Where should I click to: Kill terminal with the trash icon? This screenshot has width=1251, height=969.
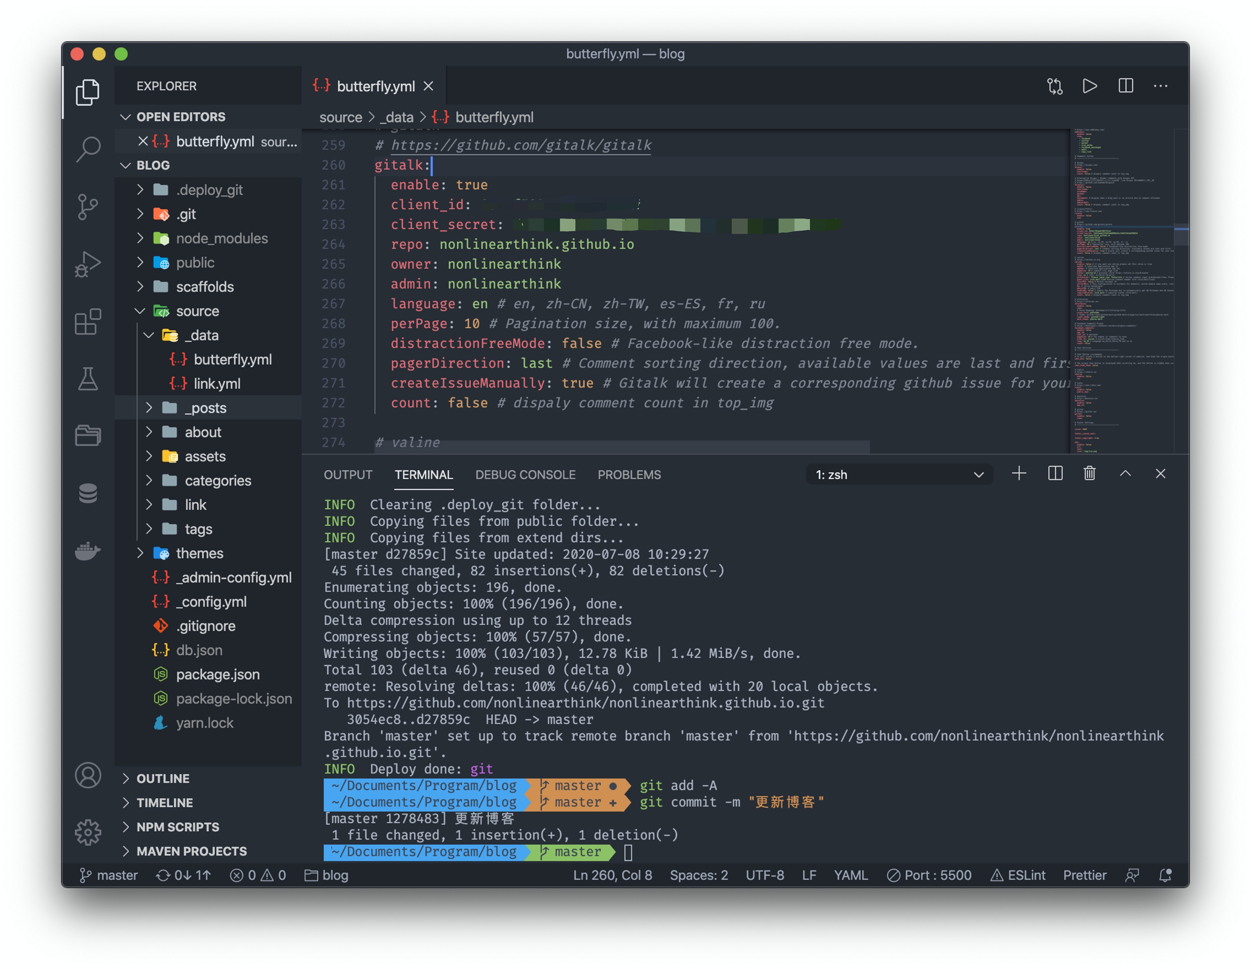[x=1090, y=473]
